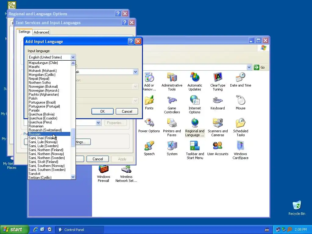Open the Wireless Network Setup icon
The height and width of the screenshot is (234, 312).
(x=126, y=170)
